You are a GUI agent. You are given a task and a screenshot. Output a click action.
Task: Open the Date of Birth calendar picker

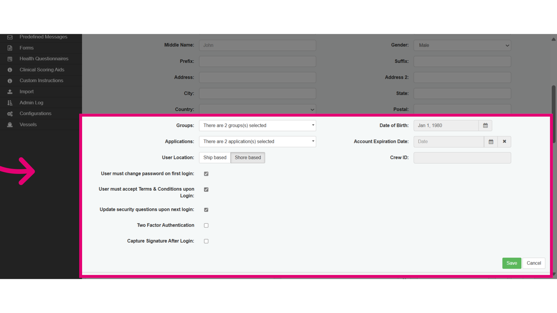[x=485, y=125]
